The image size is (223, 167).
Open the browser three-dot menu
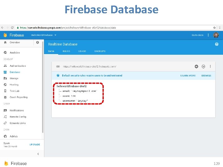coord(220,28)
